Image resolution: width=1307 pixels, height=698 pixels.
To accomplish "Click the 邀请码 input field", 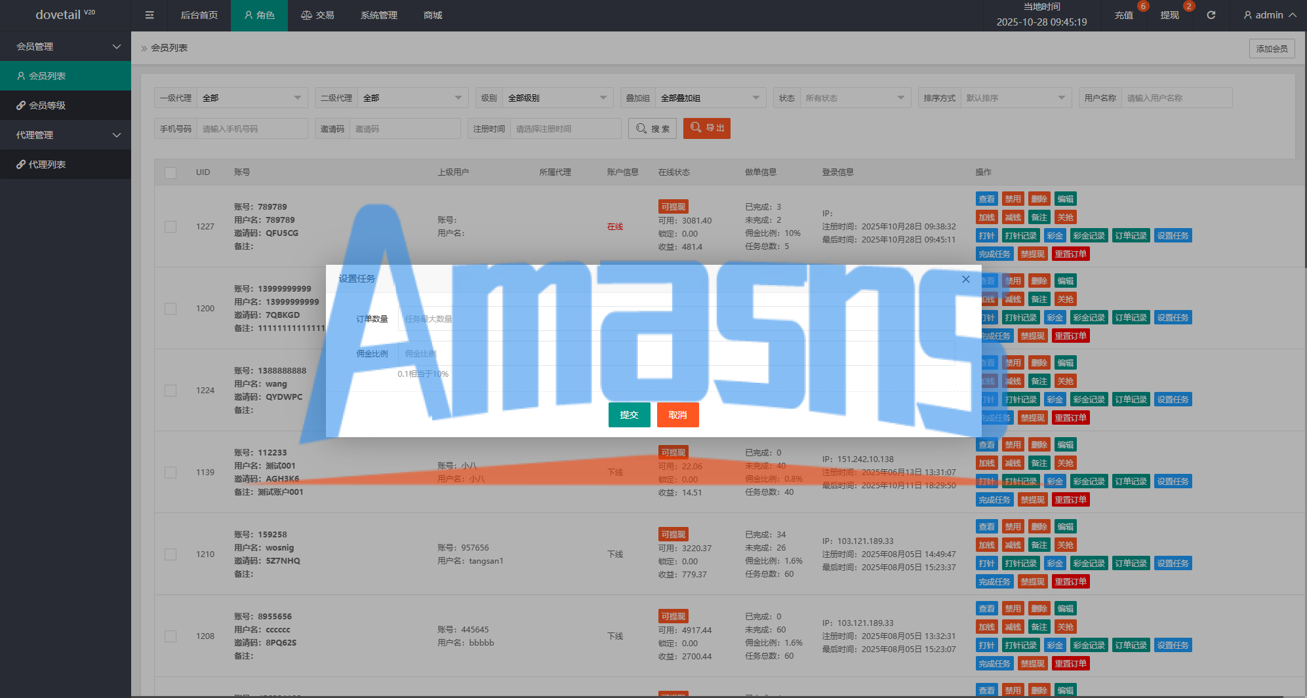I will point(405,128).
